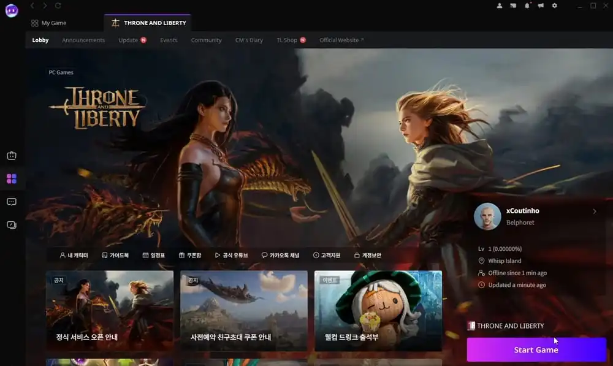Go forward with the right arrow
Image resolution: width=613 pixels, height=366 pixels.
tap(45, 6)
